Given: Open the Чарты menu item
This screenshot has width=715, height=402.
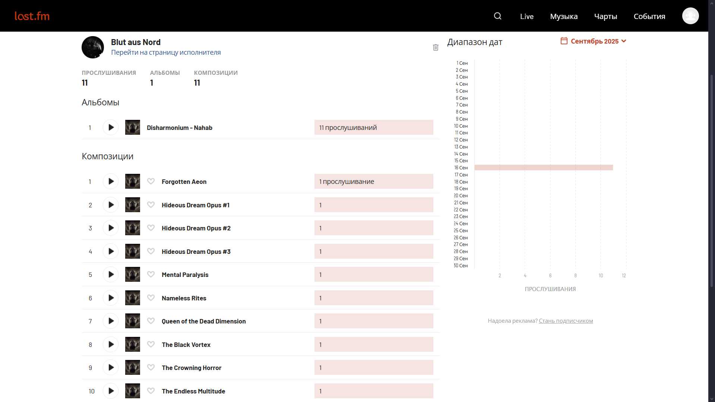Looking at the screenshot, I should [605, 16].
